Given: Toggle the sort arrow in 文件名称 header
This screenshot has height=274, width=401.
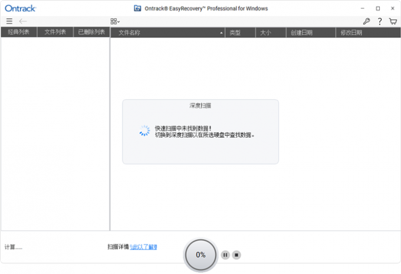Looking at the screenshot, I should pyautogui.click(x=221, y=33).
